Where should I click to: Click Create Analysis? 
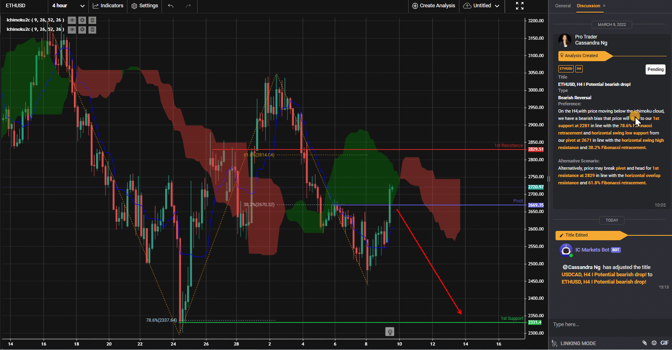click(x=433, y=6)
